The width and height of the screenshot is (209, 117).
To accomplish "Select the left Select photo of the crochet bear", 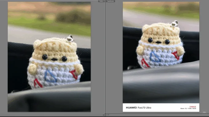I will pos(49,57).
